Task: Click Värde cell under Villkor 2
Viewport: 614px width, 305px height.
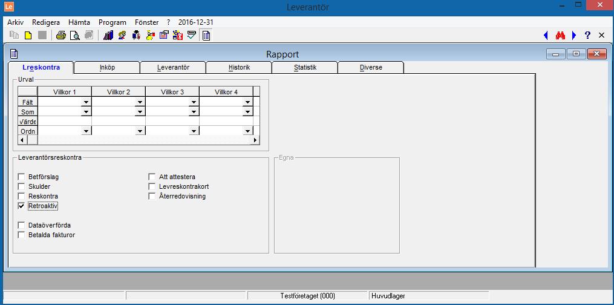Action: (119, 122)
